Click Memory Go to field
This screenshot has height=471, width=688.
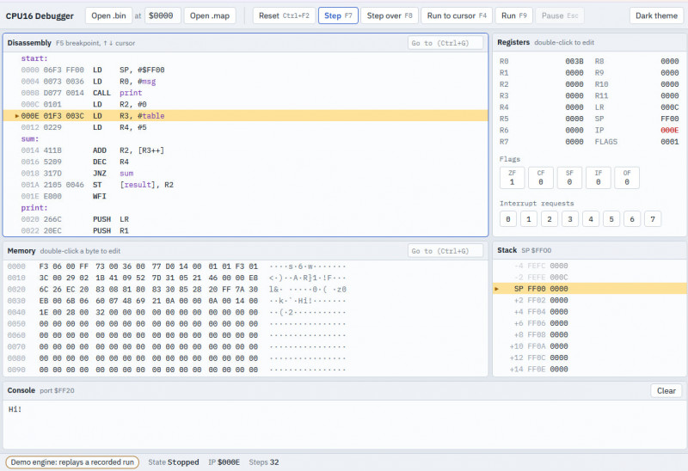[445, 251]
